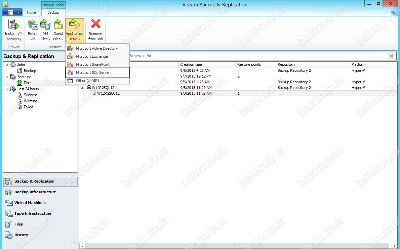Select the Backups tree item

(x=24, y=77)
